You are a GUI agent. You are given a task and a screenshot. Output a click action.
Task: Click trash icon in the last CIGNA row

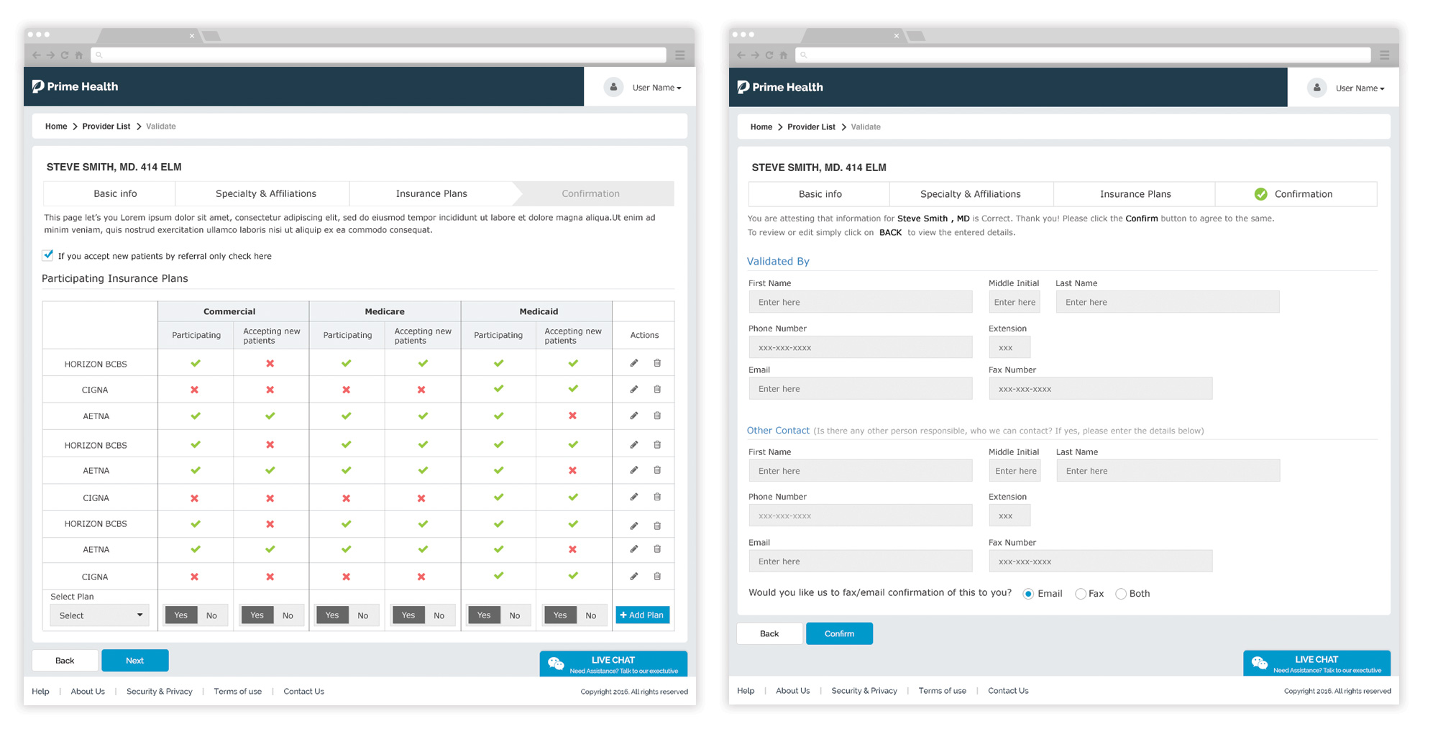pyautogui.click(x=657, y=576)
